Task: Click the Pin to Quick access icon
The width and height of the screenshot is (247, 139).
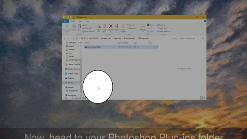Action: [67, 26]
